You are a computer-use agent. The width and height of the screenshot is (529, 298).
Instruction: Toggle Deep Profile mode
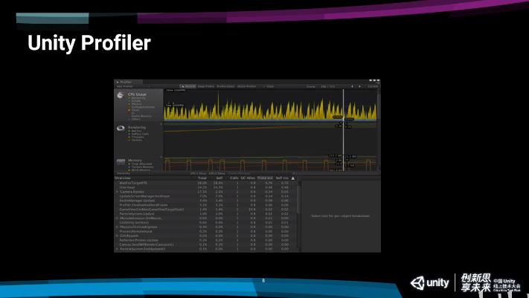[x=205, y=86]
